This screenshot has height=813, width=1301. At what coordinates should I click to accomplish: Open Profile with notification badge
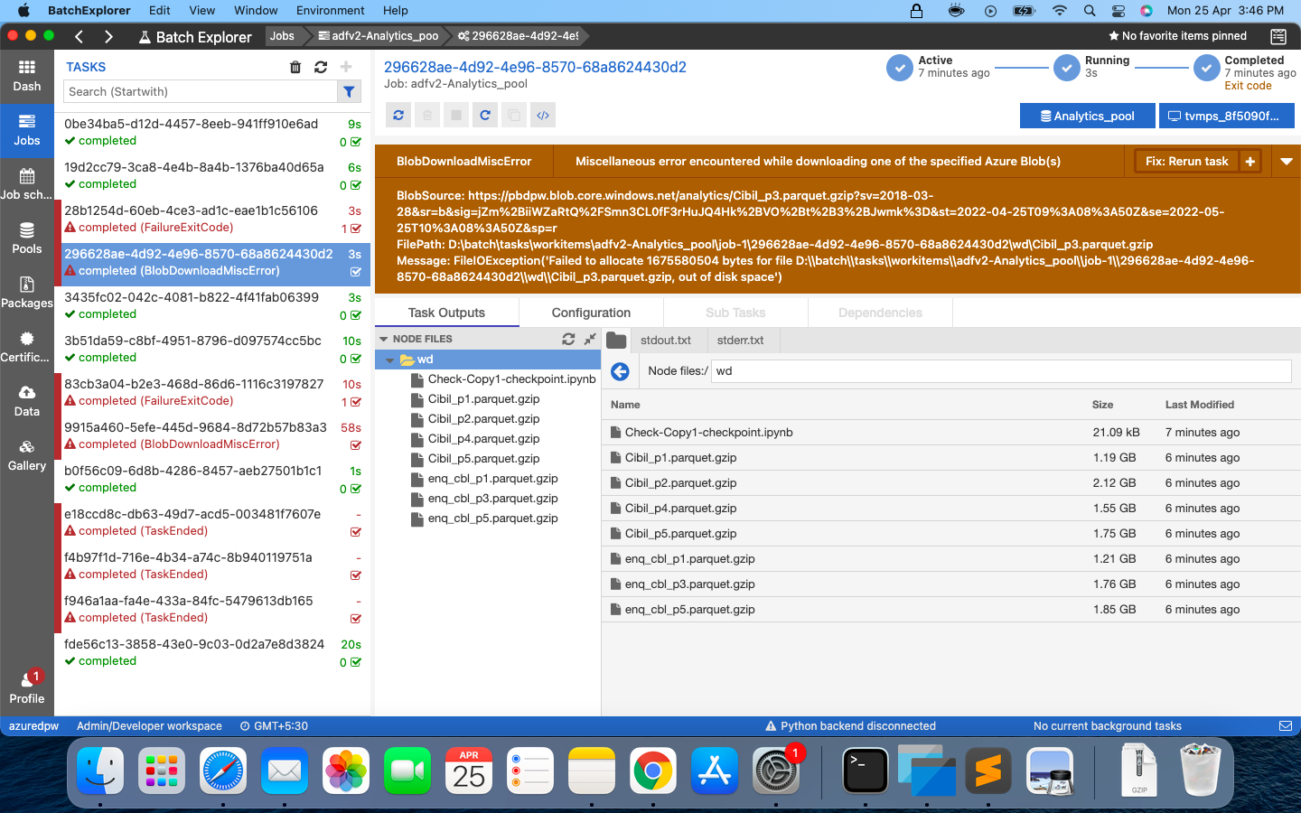point(27,688)
